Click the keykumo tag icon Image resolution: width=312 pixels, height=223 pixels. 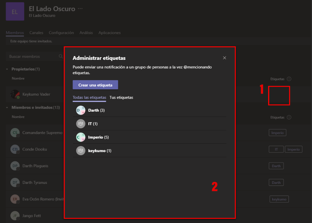coord(81,150)
